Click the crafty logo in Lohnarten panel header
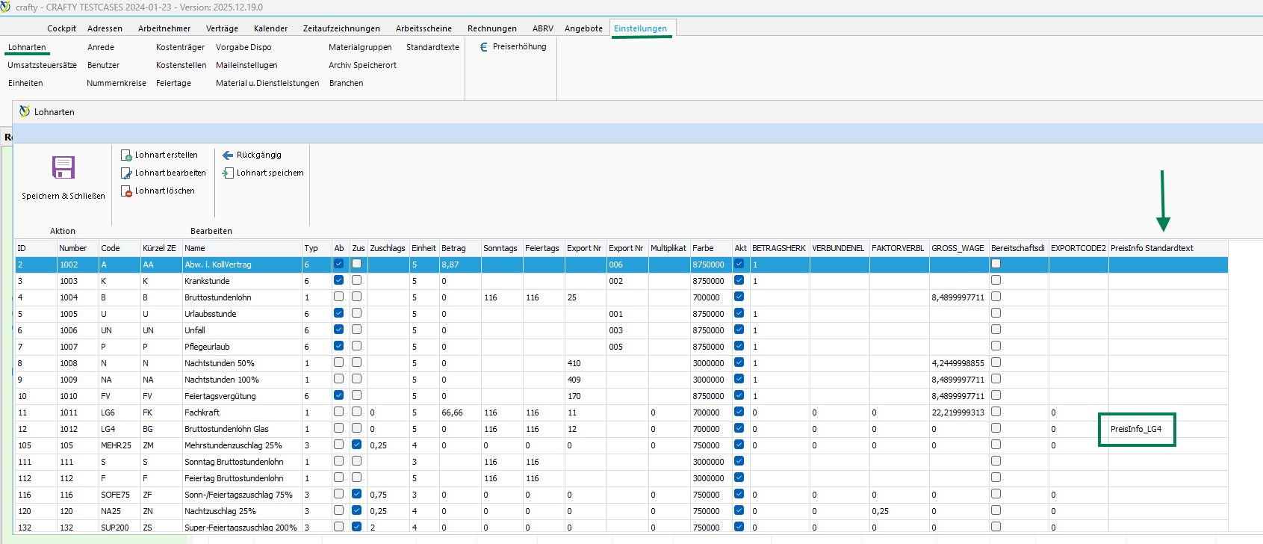Screen dimensions: 1263x544 click(25, 111)
